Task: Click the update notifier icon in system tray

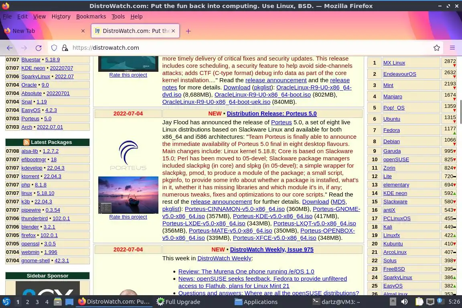Action: [x=440, y=301]
